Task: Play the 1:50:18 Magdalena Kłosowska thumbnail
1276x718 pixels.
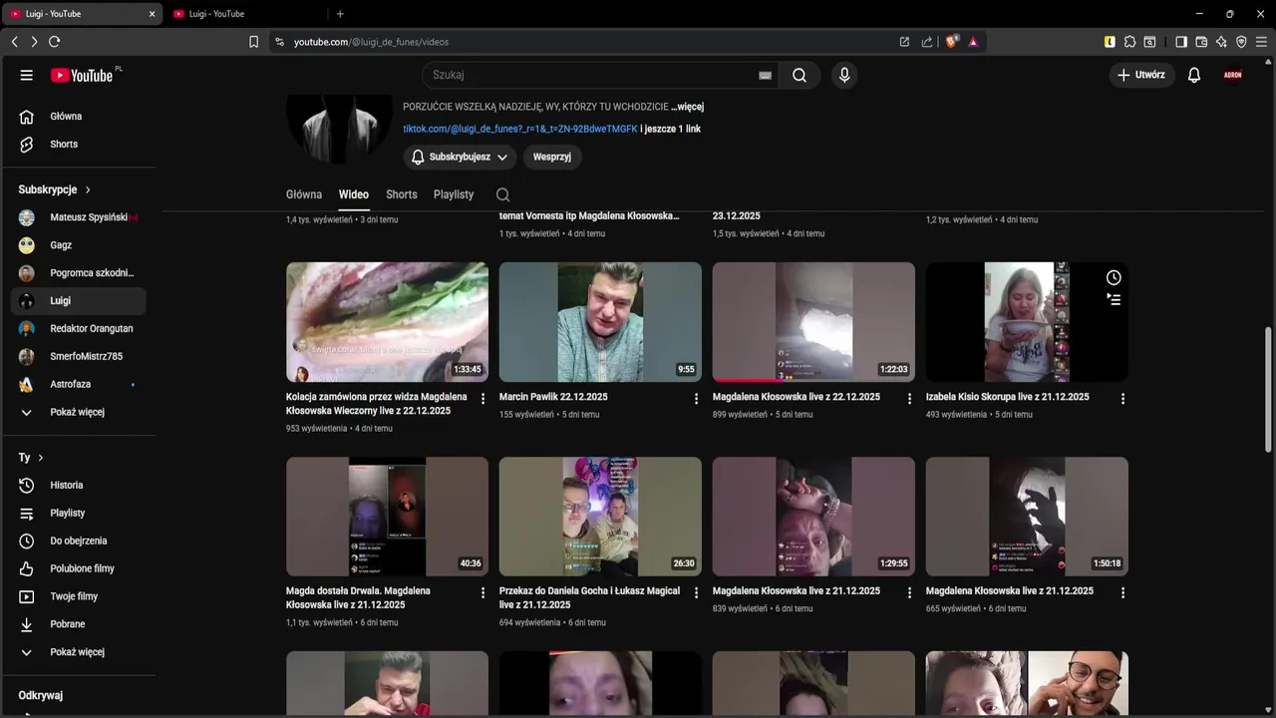Action: [x=1027, y=517]
